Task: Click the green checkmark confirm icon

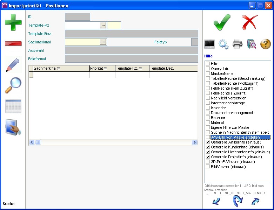Action: point(222,22)
